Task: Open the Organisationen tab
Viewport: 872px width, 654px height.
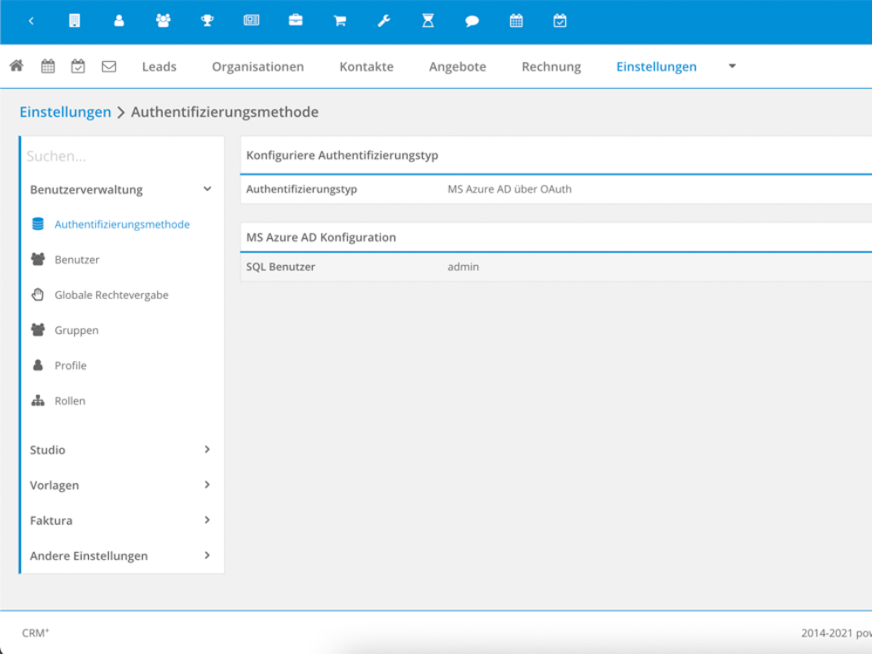Action: [258, 66]
